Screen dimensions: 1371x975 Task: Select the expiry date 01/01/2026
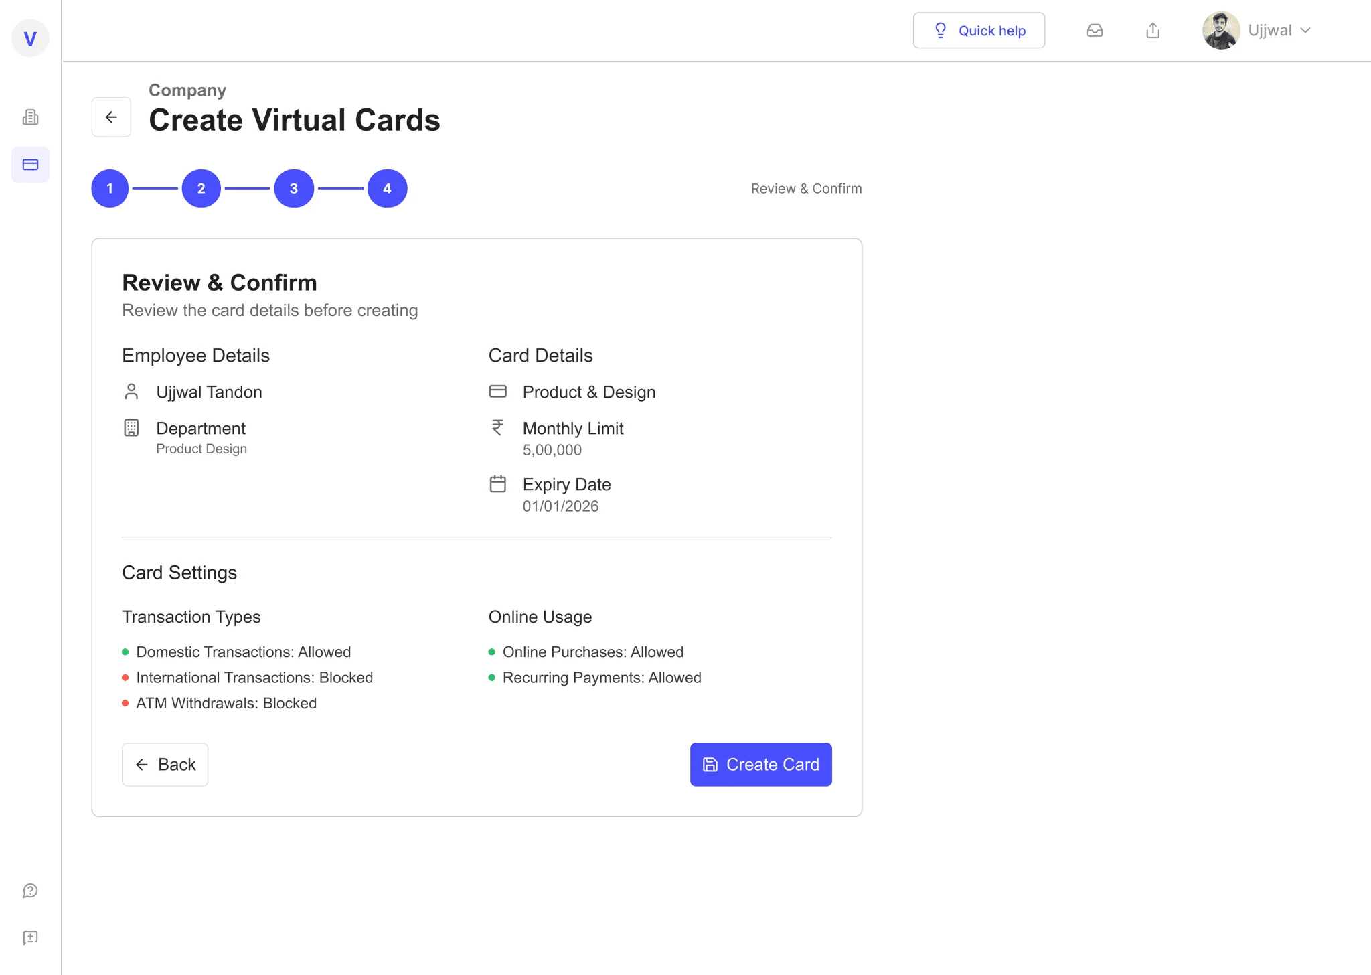point(561,506)
